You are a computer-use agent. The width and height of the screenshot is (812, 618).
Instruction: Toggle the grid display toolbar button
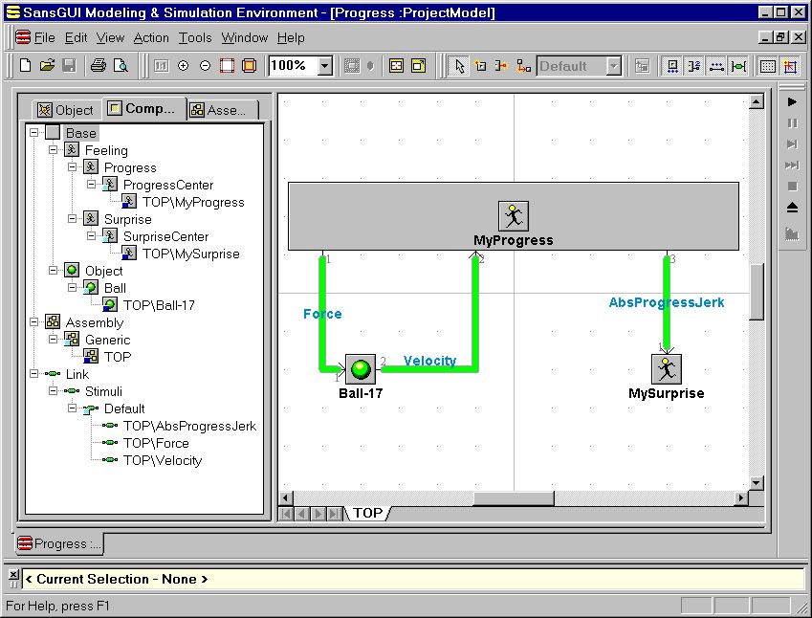[x=767, y=66]
